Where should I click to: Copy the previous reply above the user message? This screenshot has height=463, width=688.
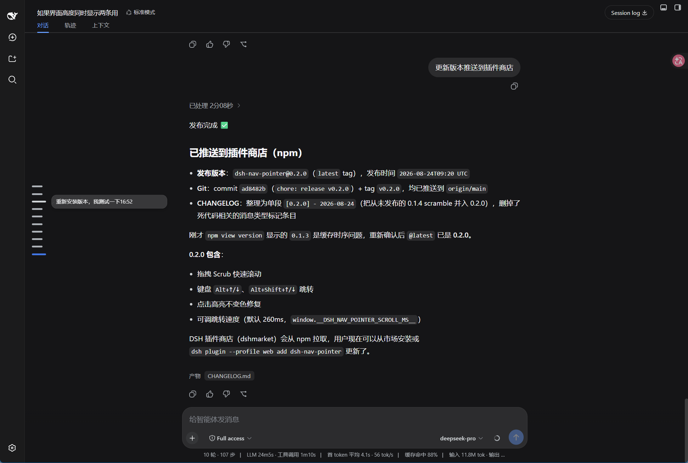193,44
